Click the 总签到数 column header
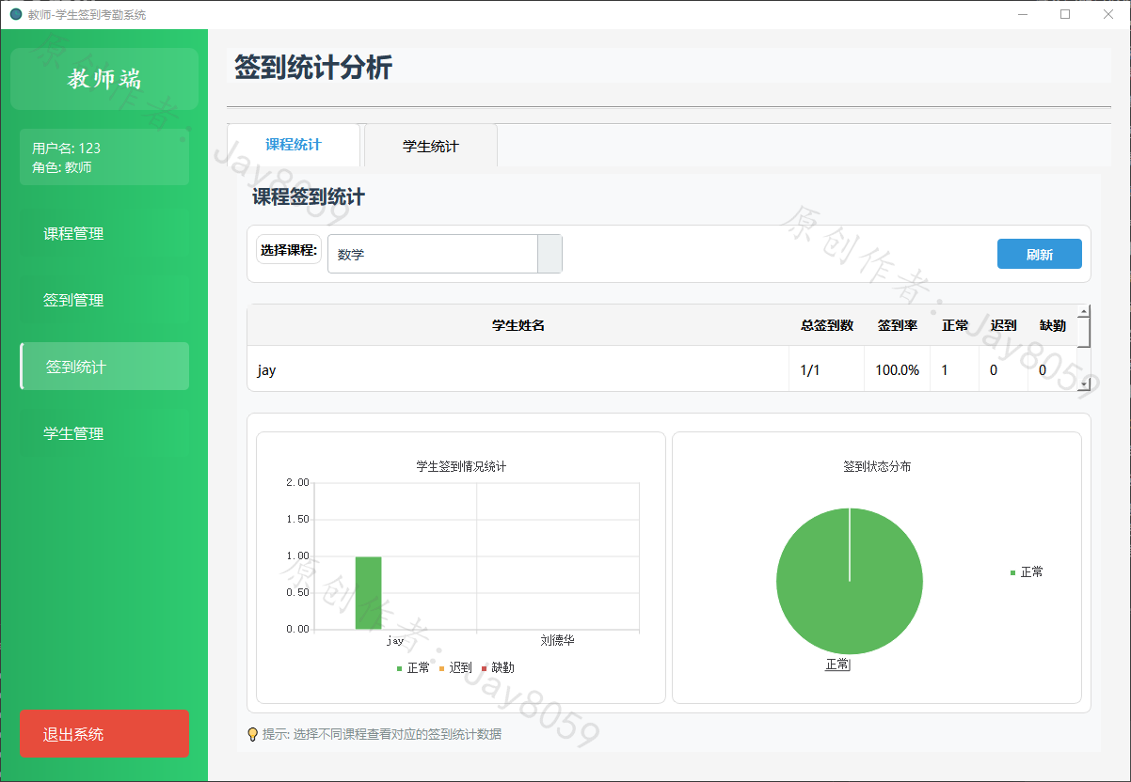The width and height of the screenshot is (1131, 782). (x=827, y=325)
